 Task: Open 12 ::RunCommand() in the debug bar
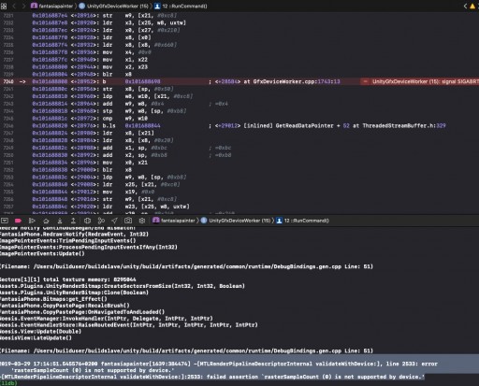[x=303, y=221]
